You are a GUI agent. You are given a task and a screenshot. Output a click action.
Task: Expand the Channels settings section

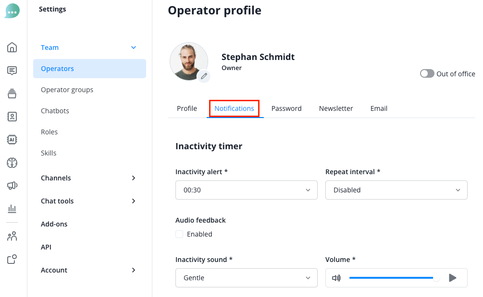pyautogui.click(x=89, y=178)
